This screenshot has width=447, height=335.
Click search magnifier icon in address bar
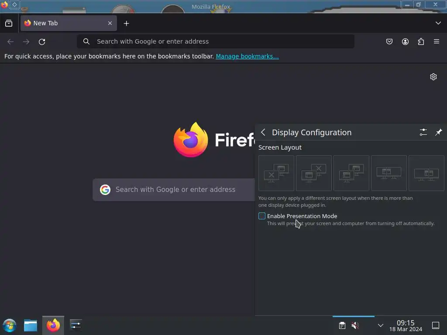pos(86,41)
